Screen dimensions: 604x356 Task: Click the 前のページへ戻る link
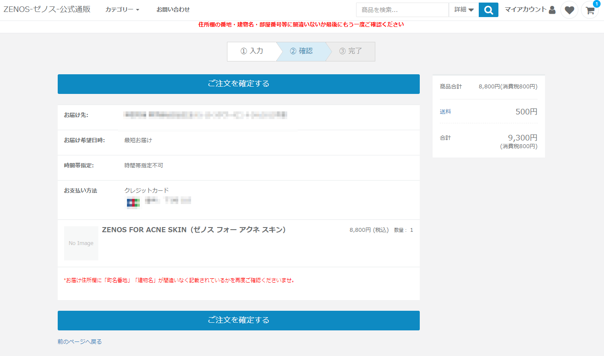click(x=80, y=341)
